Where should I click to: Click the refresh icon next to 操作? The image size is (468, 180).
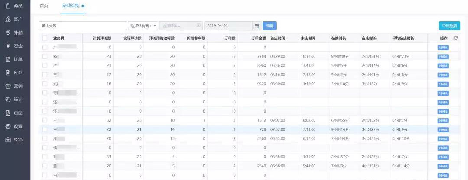tap(455, 38)
